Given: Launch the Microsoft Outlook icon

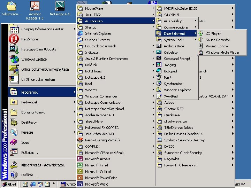Looking at the screenshot, I should point(80,171).
